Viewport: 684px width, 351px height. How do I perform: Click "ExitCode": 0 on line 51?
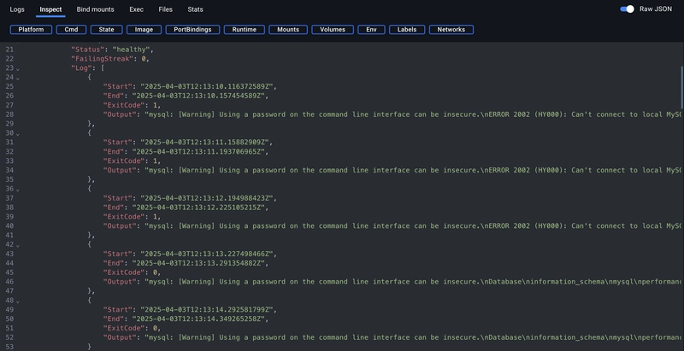tap(132, 328)
